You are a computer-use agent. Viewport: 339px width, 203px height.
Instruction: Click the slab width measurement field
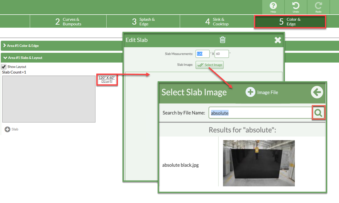tap(202, 54)
